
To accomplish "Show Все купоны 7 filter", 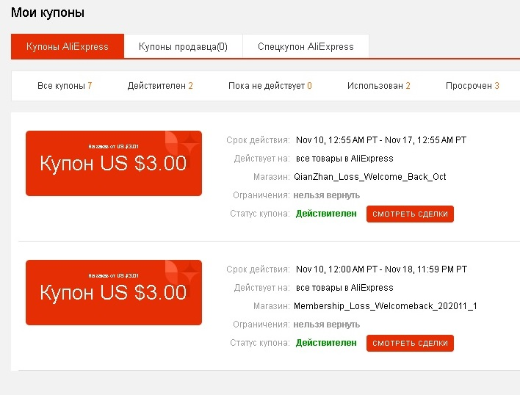I will pos(65,86).
